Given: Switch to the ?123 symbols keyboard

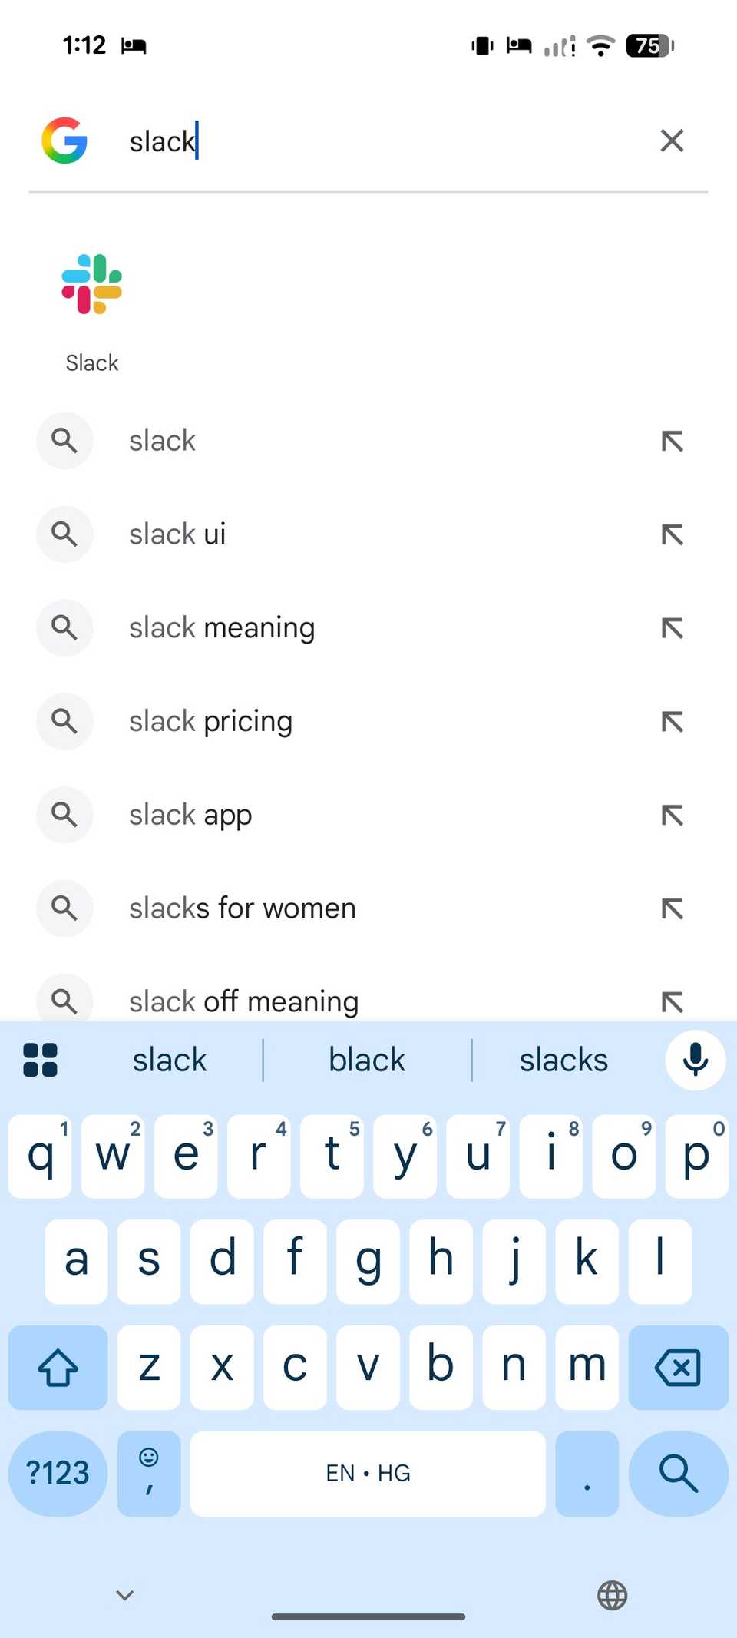Looking at the screenshot, I should click(x=58, y=1473).
